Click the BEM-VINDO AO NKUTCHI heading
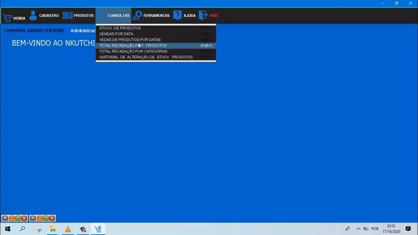The height and width of the screenshot is (235, 418). click(x=54, y=43)
